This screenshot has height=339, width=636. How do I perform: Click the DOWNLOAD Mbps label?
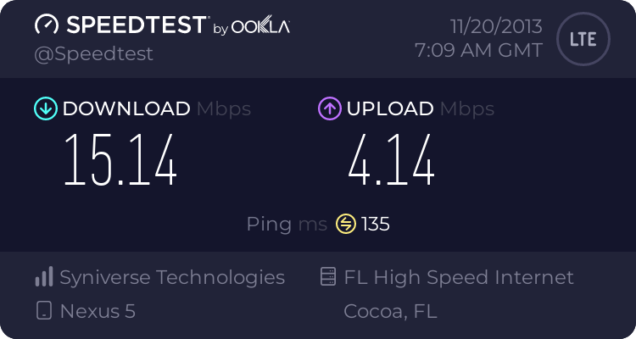157,108
